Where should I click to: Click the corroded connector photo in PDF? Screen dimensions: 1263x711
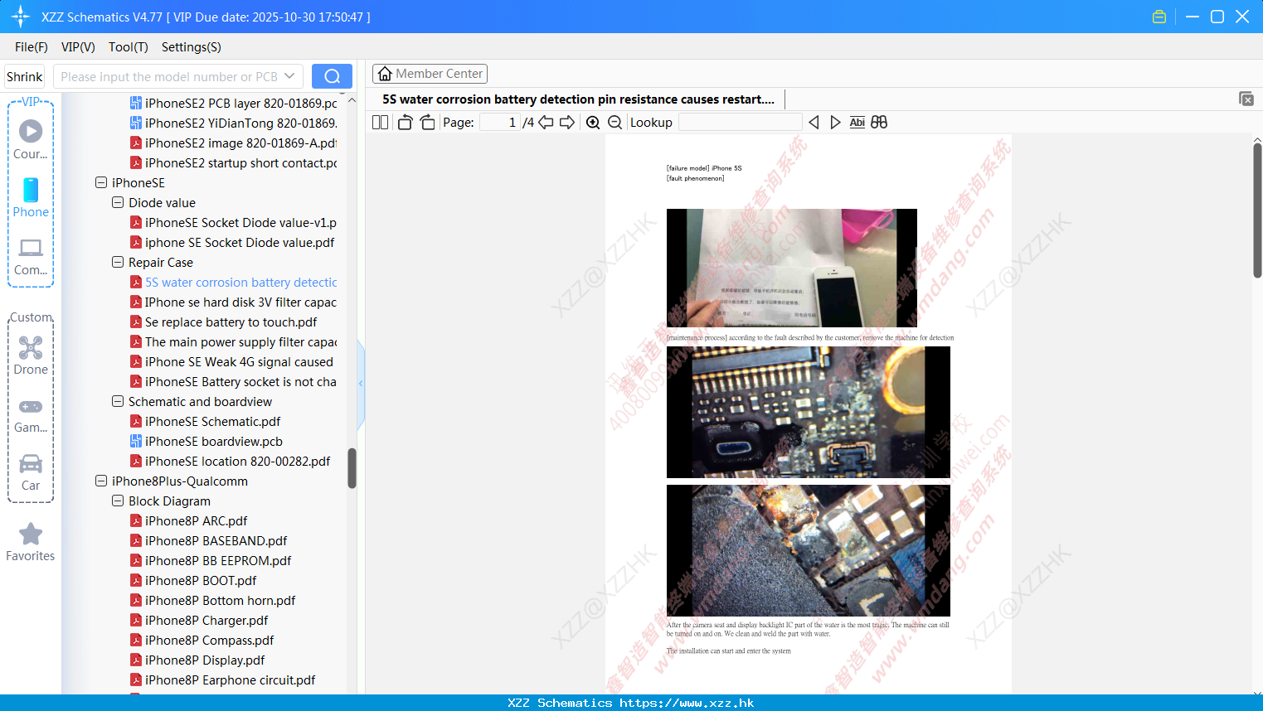tap(809, 412)
